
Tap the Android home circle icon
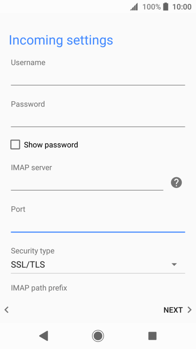pos(98,336)
